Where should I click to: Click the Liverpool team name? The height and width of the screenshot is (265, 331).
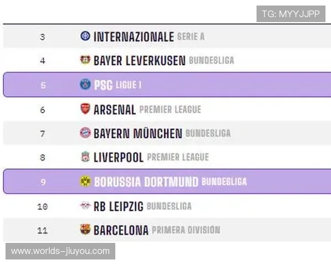point(118,158)
